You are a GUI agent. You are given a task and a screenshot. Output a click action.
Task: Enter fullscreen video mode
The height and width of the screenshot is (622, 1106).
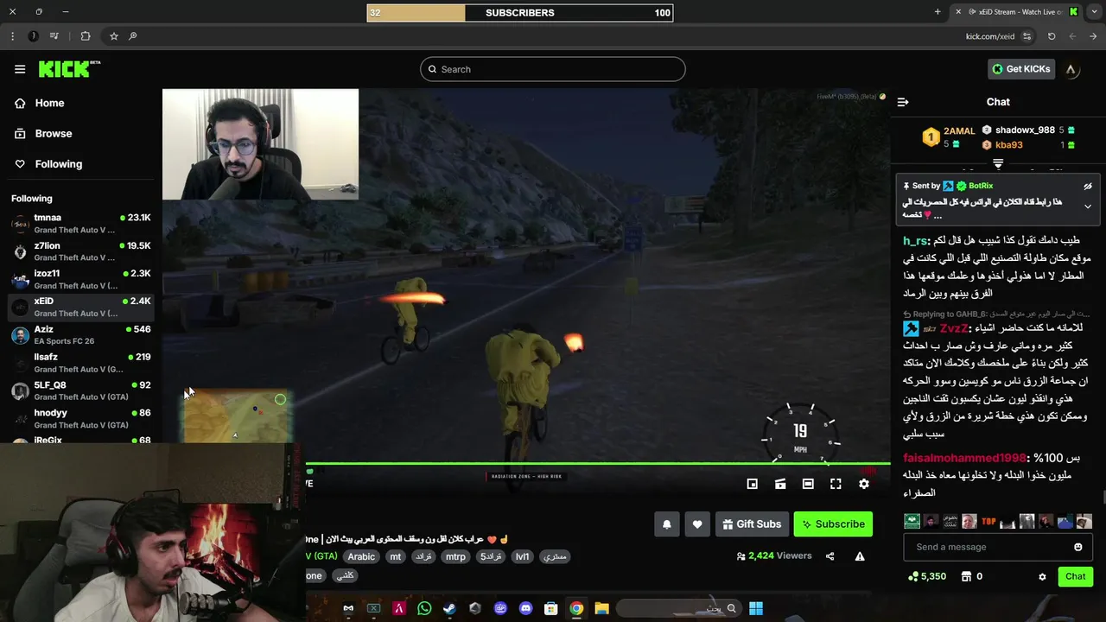pyautogui.click(x=836, y=484)
